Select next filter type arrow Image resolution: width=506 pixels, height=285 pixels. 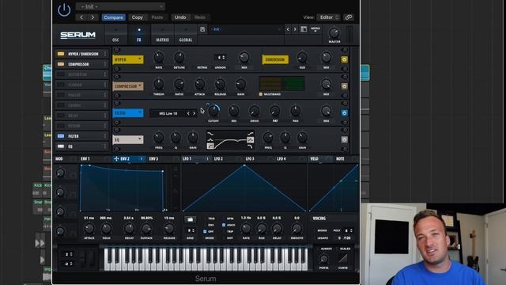pyautogui.click(x=194, y=113)
